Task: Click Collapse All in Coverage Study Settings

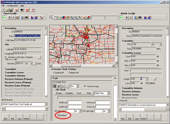Action: pyautogui.click(x=73, y=73)
